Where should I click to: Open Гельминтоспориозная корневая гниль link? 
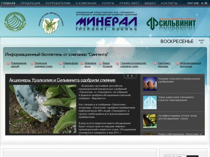(133, 65)
